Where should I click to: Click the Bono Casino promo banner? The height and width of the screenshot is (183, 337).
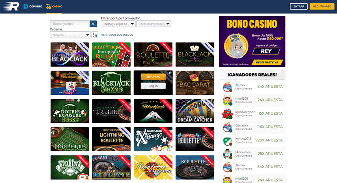[252, 41]
